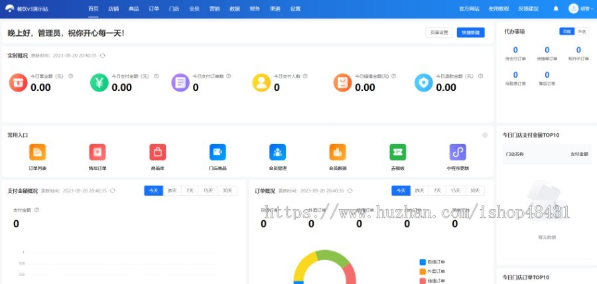Viewport: 597px width, 284px height.
Task: Click the orange 外卖订单 legend swatch
Action: tap(423, 271)
